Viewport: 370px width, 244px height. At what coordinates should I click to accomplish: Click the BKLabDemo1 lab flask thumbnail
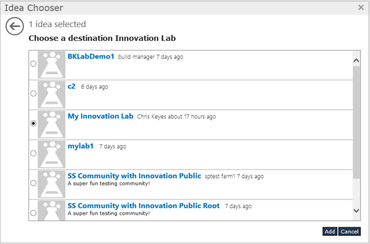tap(52, 64)
